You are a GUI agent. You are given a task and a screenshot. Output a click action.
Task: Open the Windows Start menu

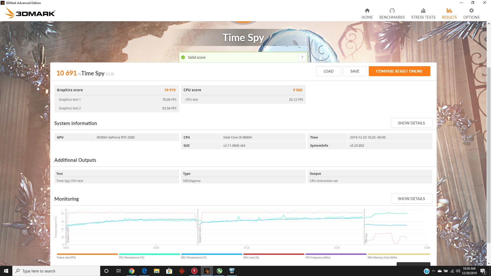pyautogui.click(x=6, y=271)
